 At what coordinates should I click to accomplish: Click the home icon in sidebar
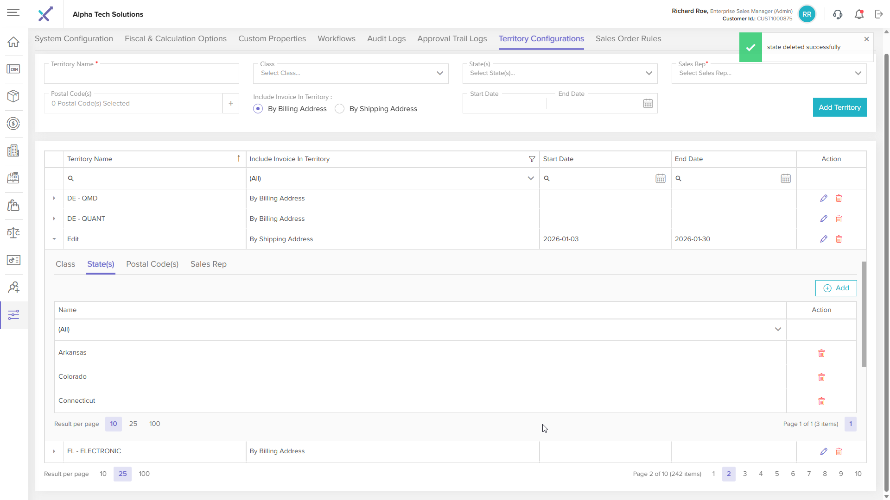tap(13, 42)
